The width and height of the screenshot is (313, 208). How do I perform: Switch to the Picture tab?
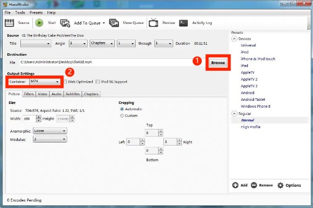[14, 94]
